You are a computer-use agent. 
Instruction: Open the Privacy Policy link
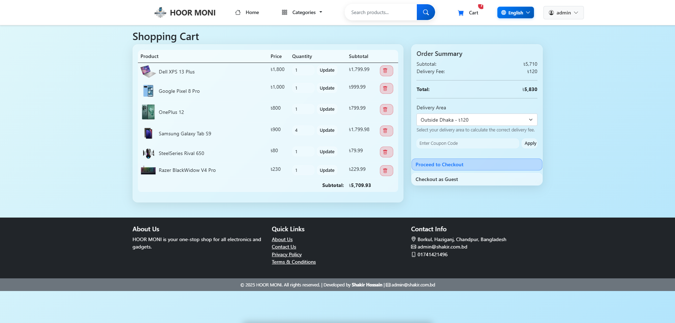coord(287,254)
